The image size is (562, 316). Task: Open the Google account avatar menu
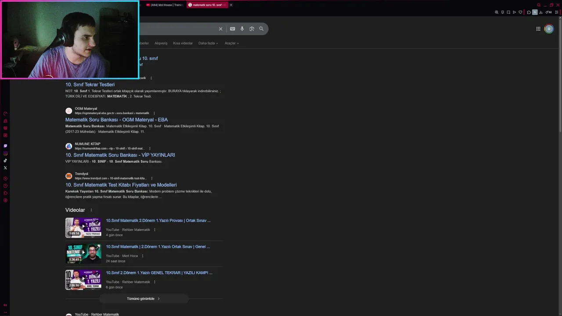(549, 29)
